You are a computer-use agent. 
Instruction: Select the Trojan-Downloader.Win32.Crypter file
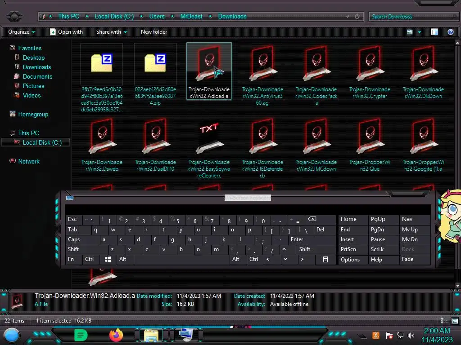[370, 72]
